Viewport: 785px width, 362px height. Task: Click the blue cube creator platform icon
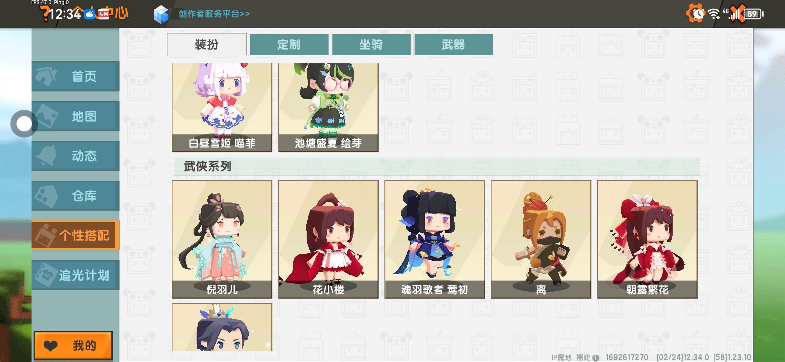click(161, 14)
